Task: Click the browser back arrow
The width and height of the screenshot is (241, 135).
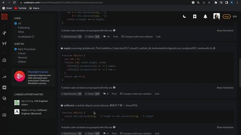Action: tap(3, 3)
